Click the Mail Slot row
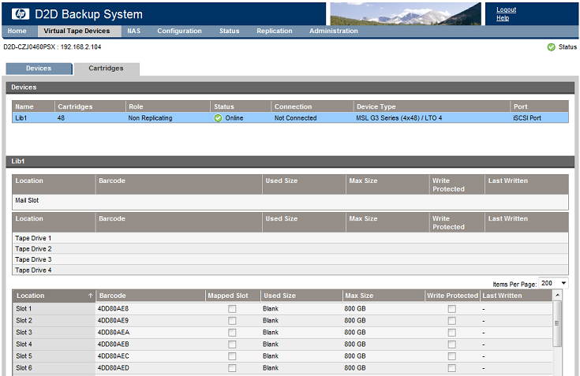The width and height of the screenshot is (580, 376). click(290, 202)
